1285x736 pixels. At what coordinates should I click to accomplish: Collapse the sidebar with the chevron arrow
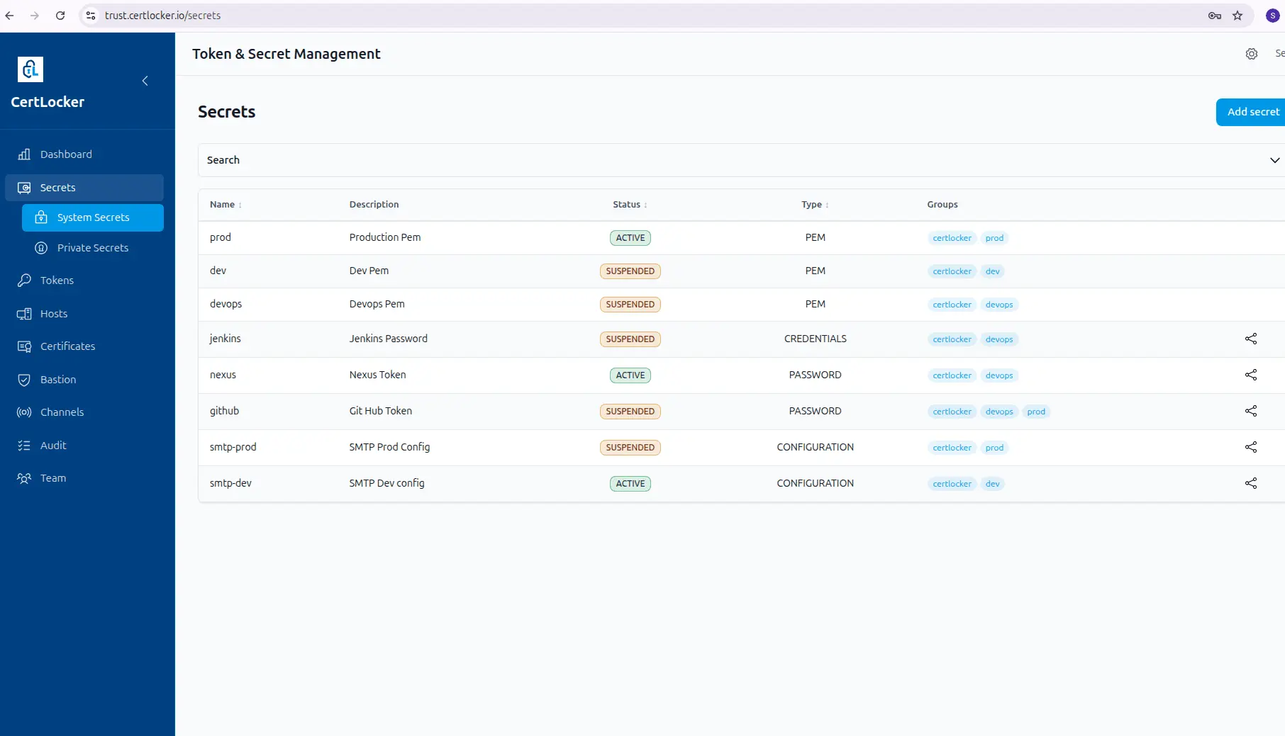coord(145,81)
